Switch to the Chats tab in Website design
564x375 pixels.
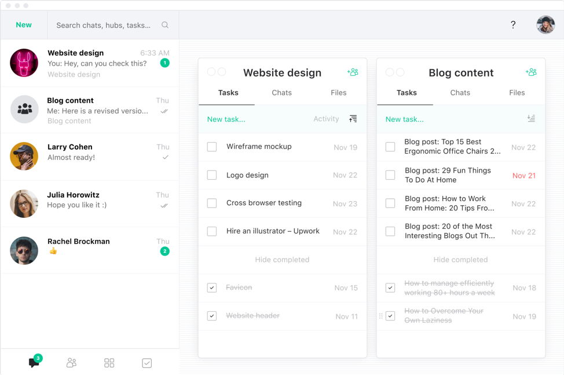[281, 93]
